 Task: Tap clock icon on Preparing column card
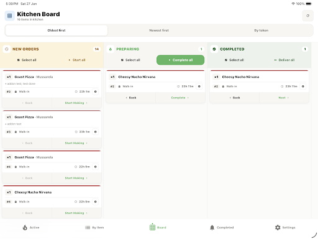(178, 87)
